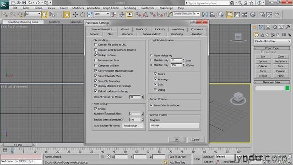Toggle the Angle Snap icon

[x=146, y=15]
